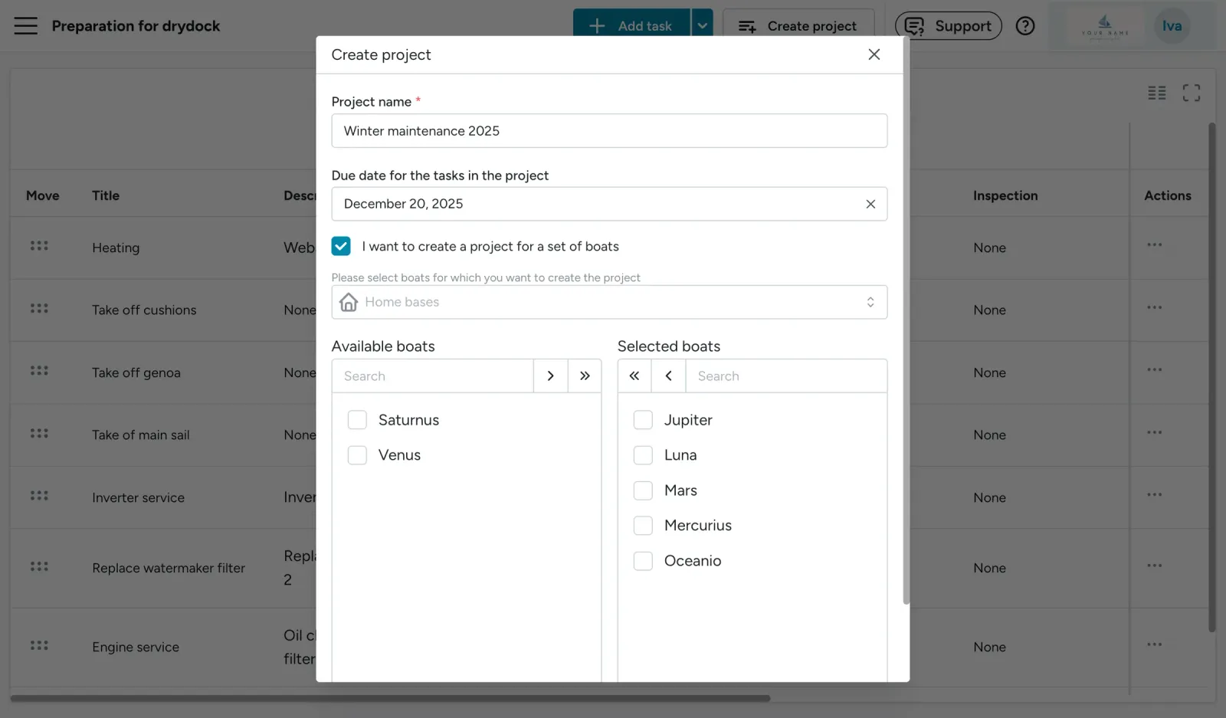
Task: Open the column layout view icon
Action: (x=1156, y=93)
